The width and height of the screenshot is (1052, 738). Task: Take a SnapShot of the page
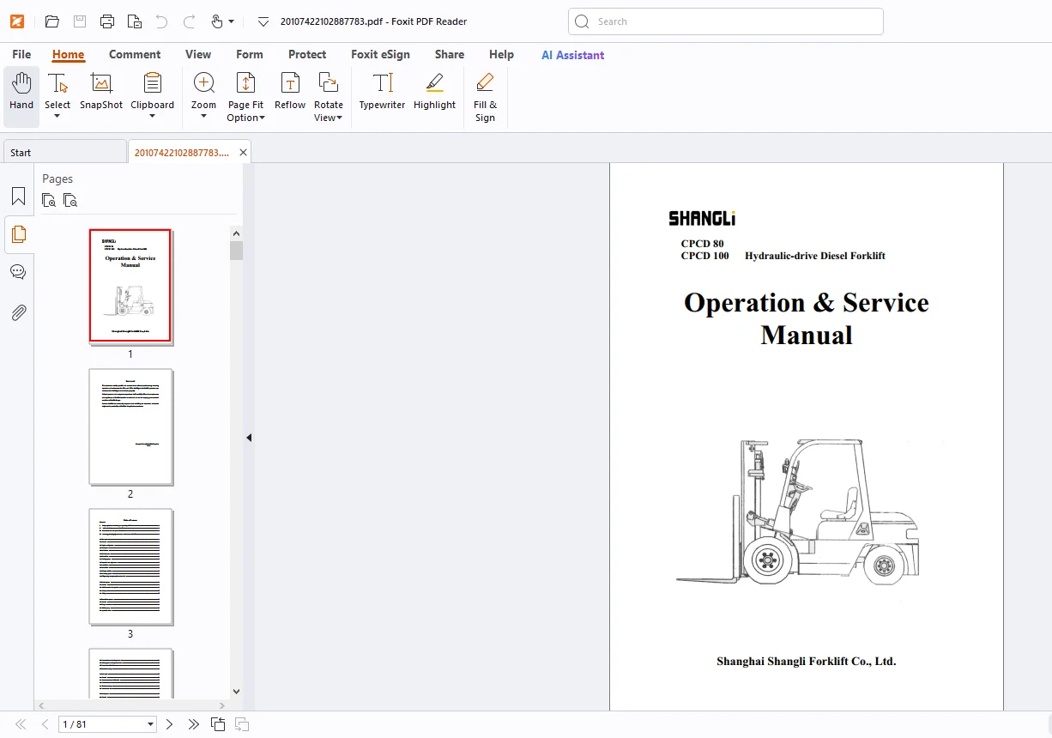coord(101,92)
